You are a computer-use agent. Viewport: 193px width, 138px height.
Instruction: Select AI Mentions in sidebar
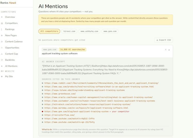click(x=11, y=66)
